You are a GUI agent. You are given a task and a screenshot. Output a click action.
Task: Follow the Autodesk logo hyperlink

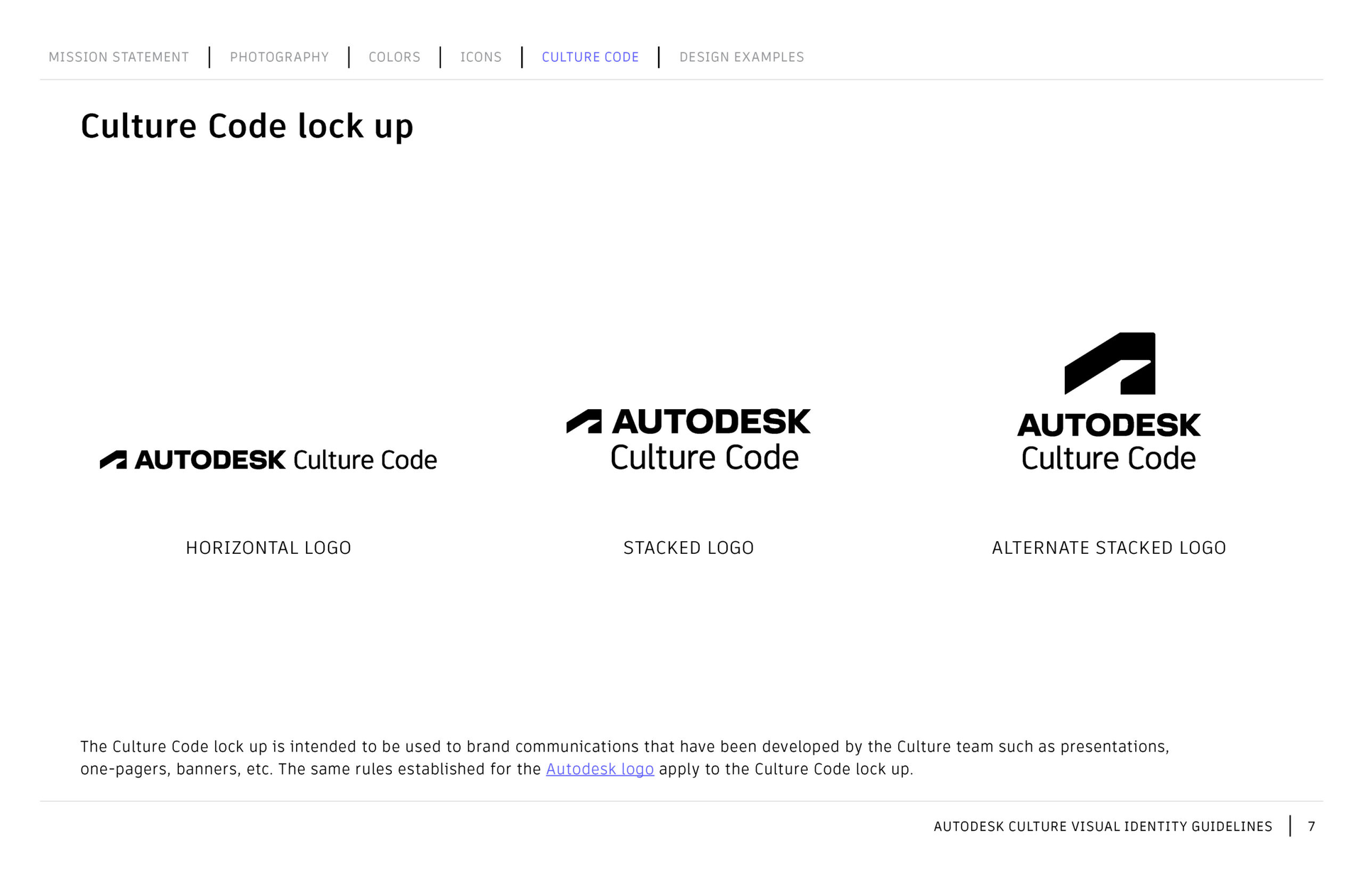600,769
